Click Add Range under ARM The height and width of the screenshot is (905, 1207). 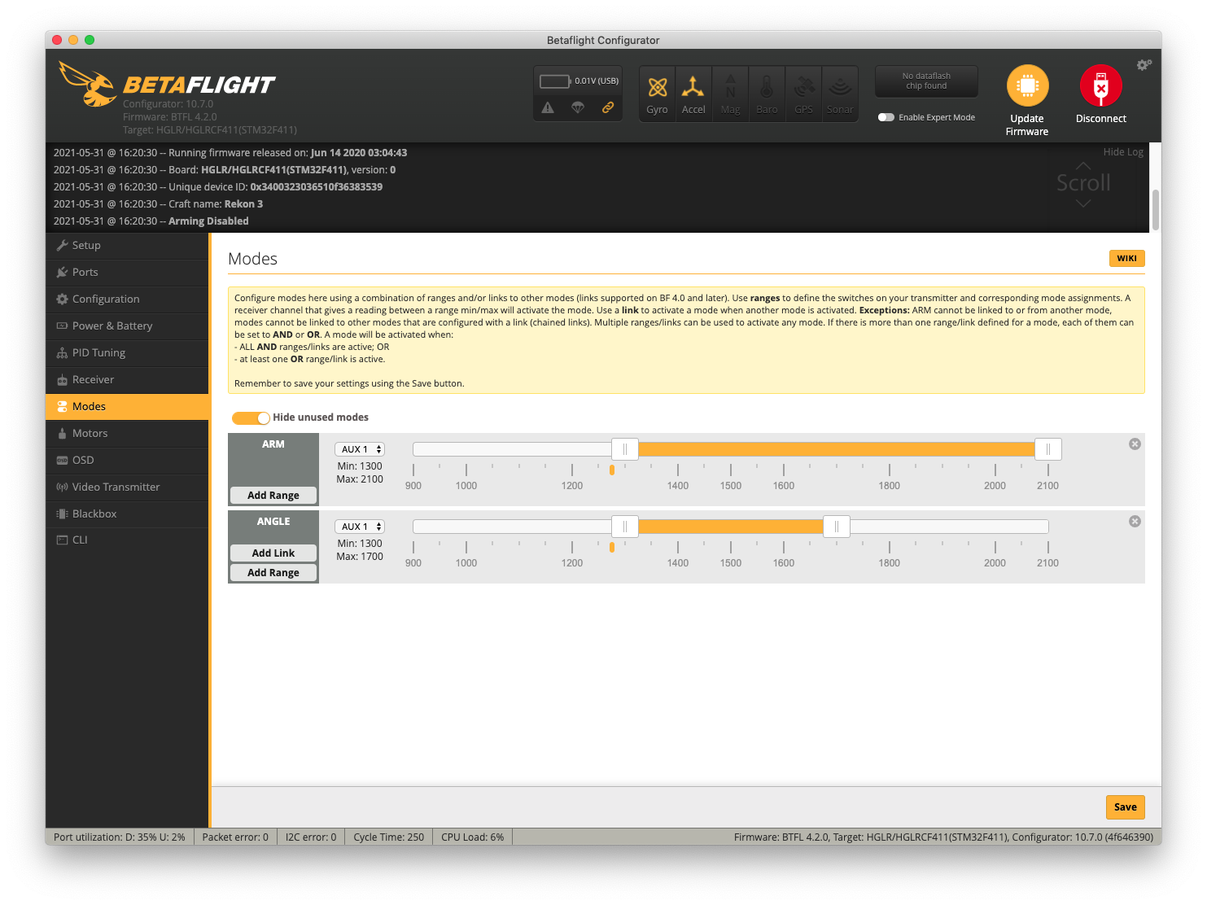(273, 496)
